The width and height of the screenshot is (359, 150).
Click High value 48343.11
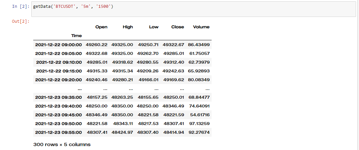123,124
